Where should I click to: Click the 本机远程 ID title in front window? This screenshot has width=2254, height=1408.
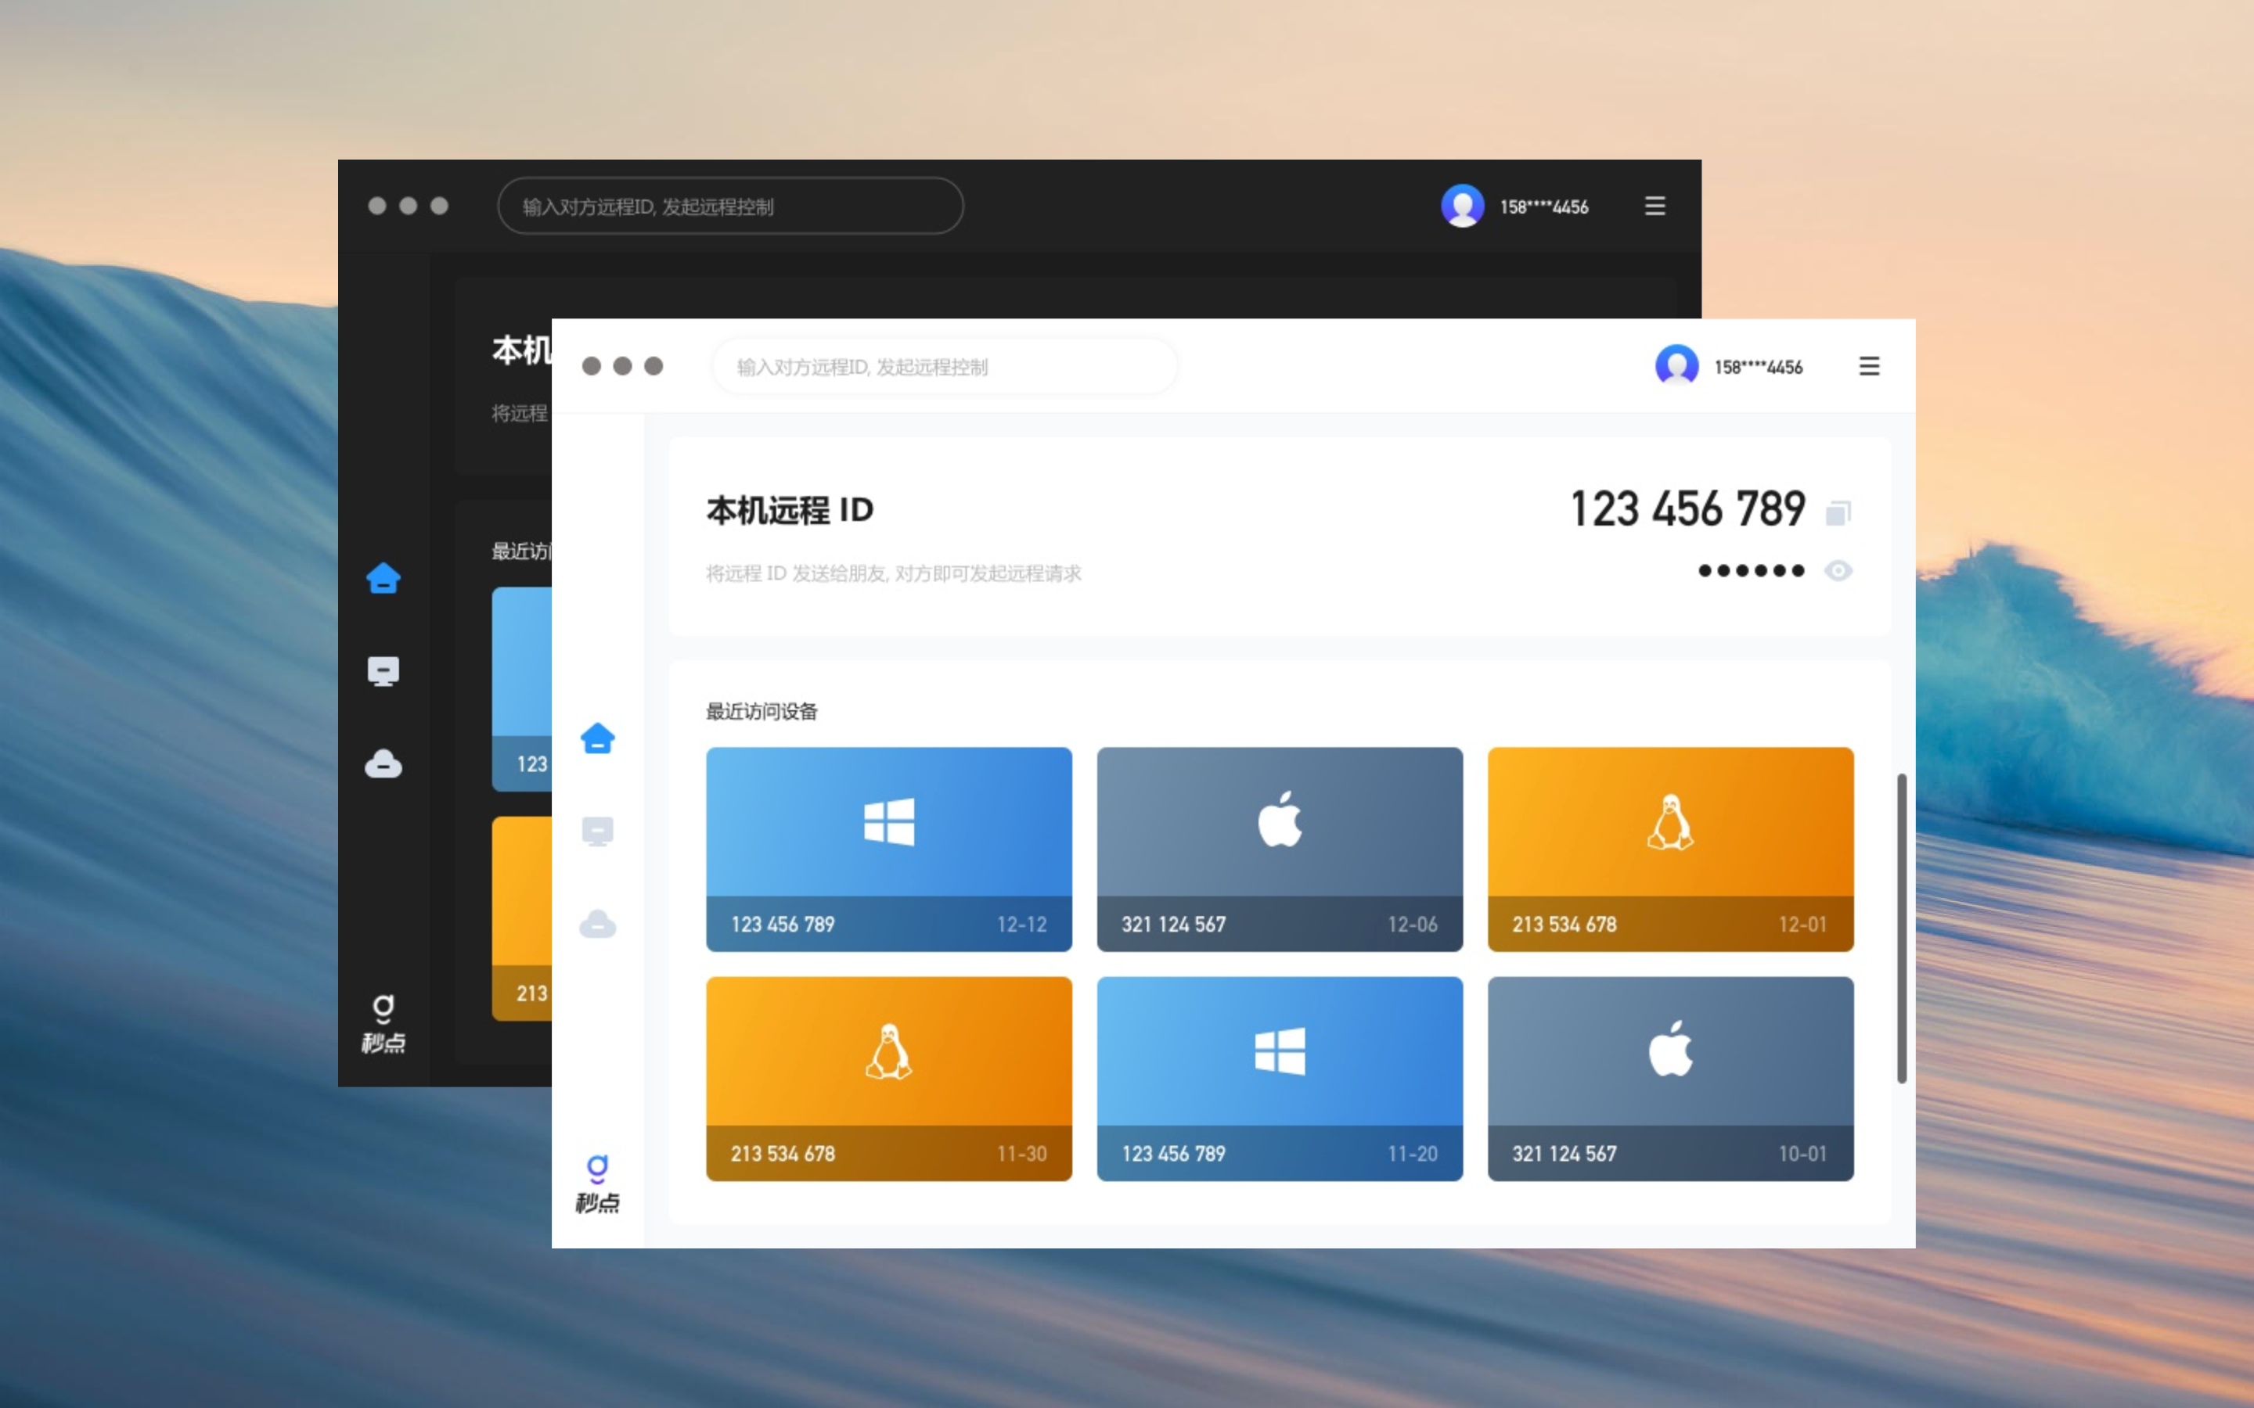(790, 510)
